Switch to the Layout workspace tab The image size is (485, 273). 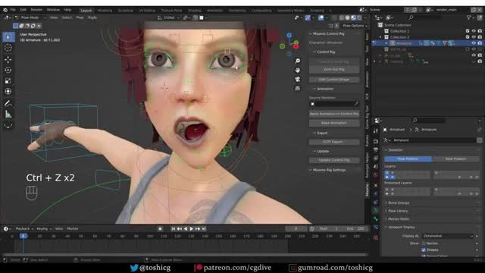coord(86,10)
